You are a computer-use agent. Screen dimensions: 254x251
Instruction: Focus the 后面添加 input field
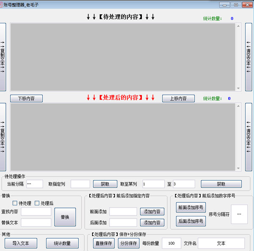[x=123, y=223]
